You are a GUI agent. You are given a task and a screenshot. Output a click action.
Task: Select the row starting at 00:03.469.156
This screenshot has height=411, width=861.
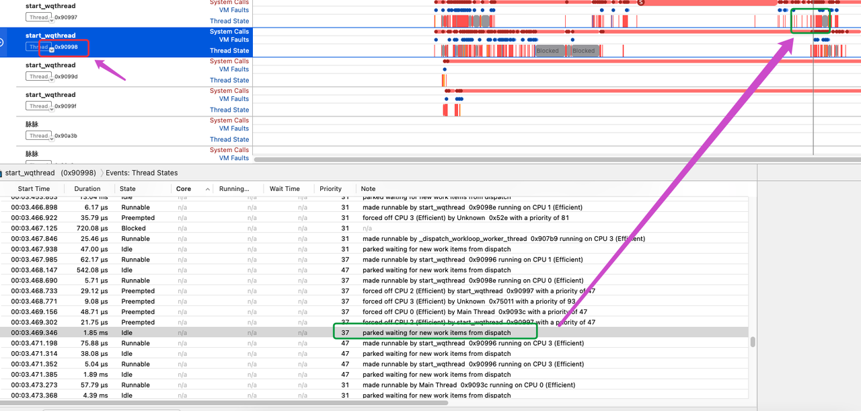(x=375, y=311)
